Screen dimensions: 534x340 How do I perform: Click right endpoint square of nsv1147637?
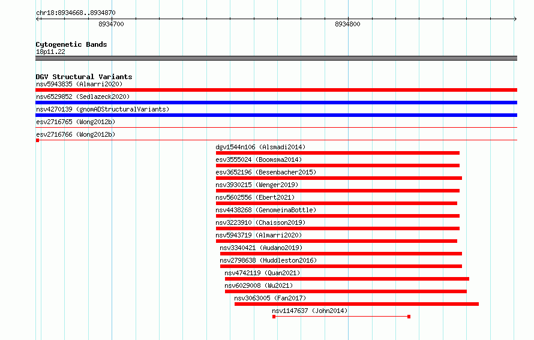point(409,317)
